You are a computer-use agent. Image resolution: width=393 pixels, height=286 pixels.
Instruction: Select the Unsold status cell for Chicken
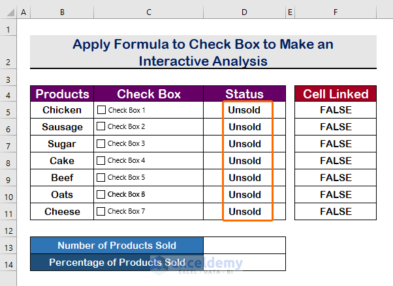[244, 110]
